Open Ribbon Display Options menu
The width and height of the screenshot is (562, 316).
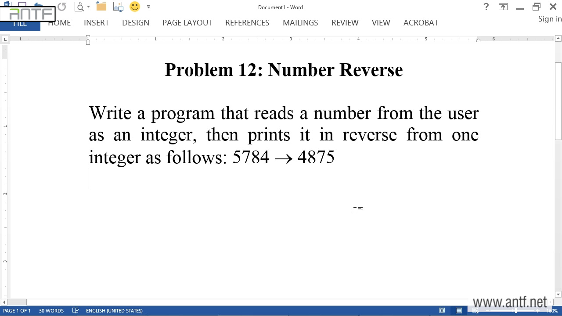point(503,7)
